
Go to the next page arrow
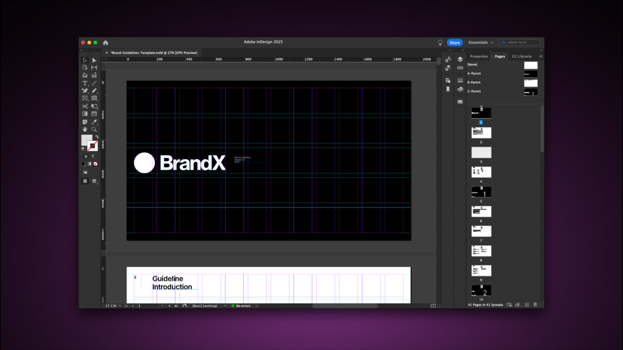click(x=170, y=306)
